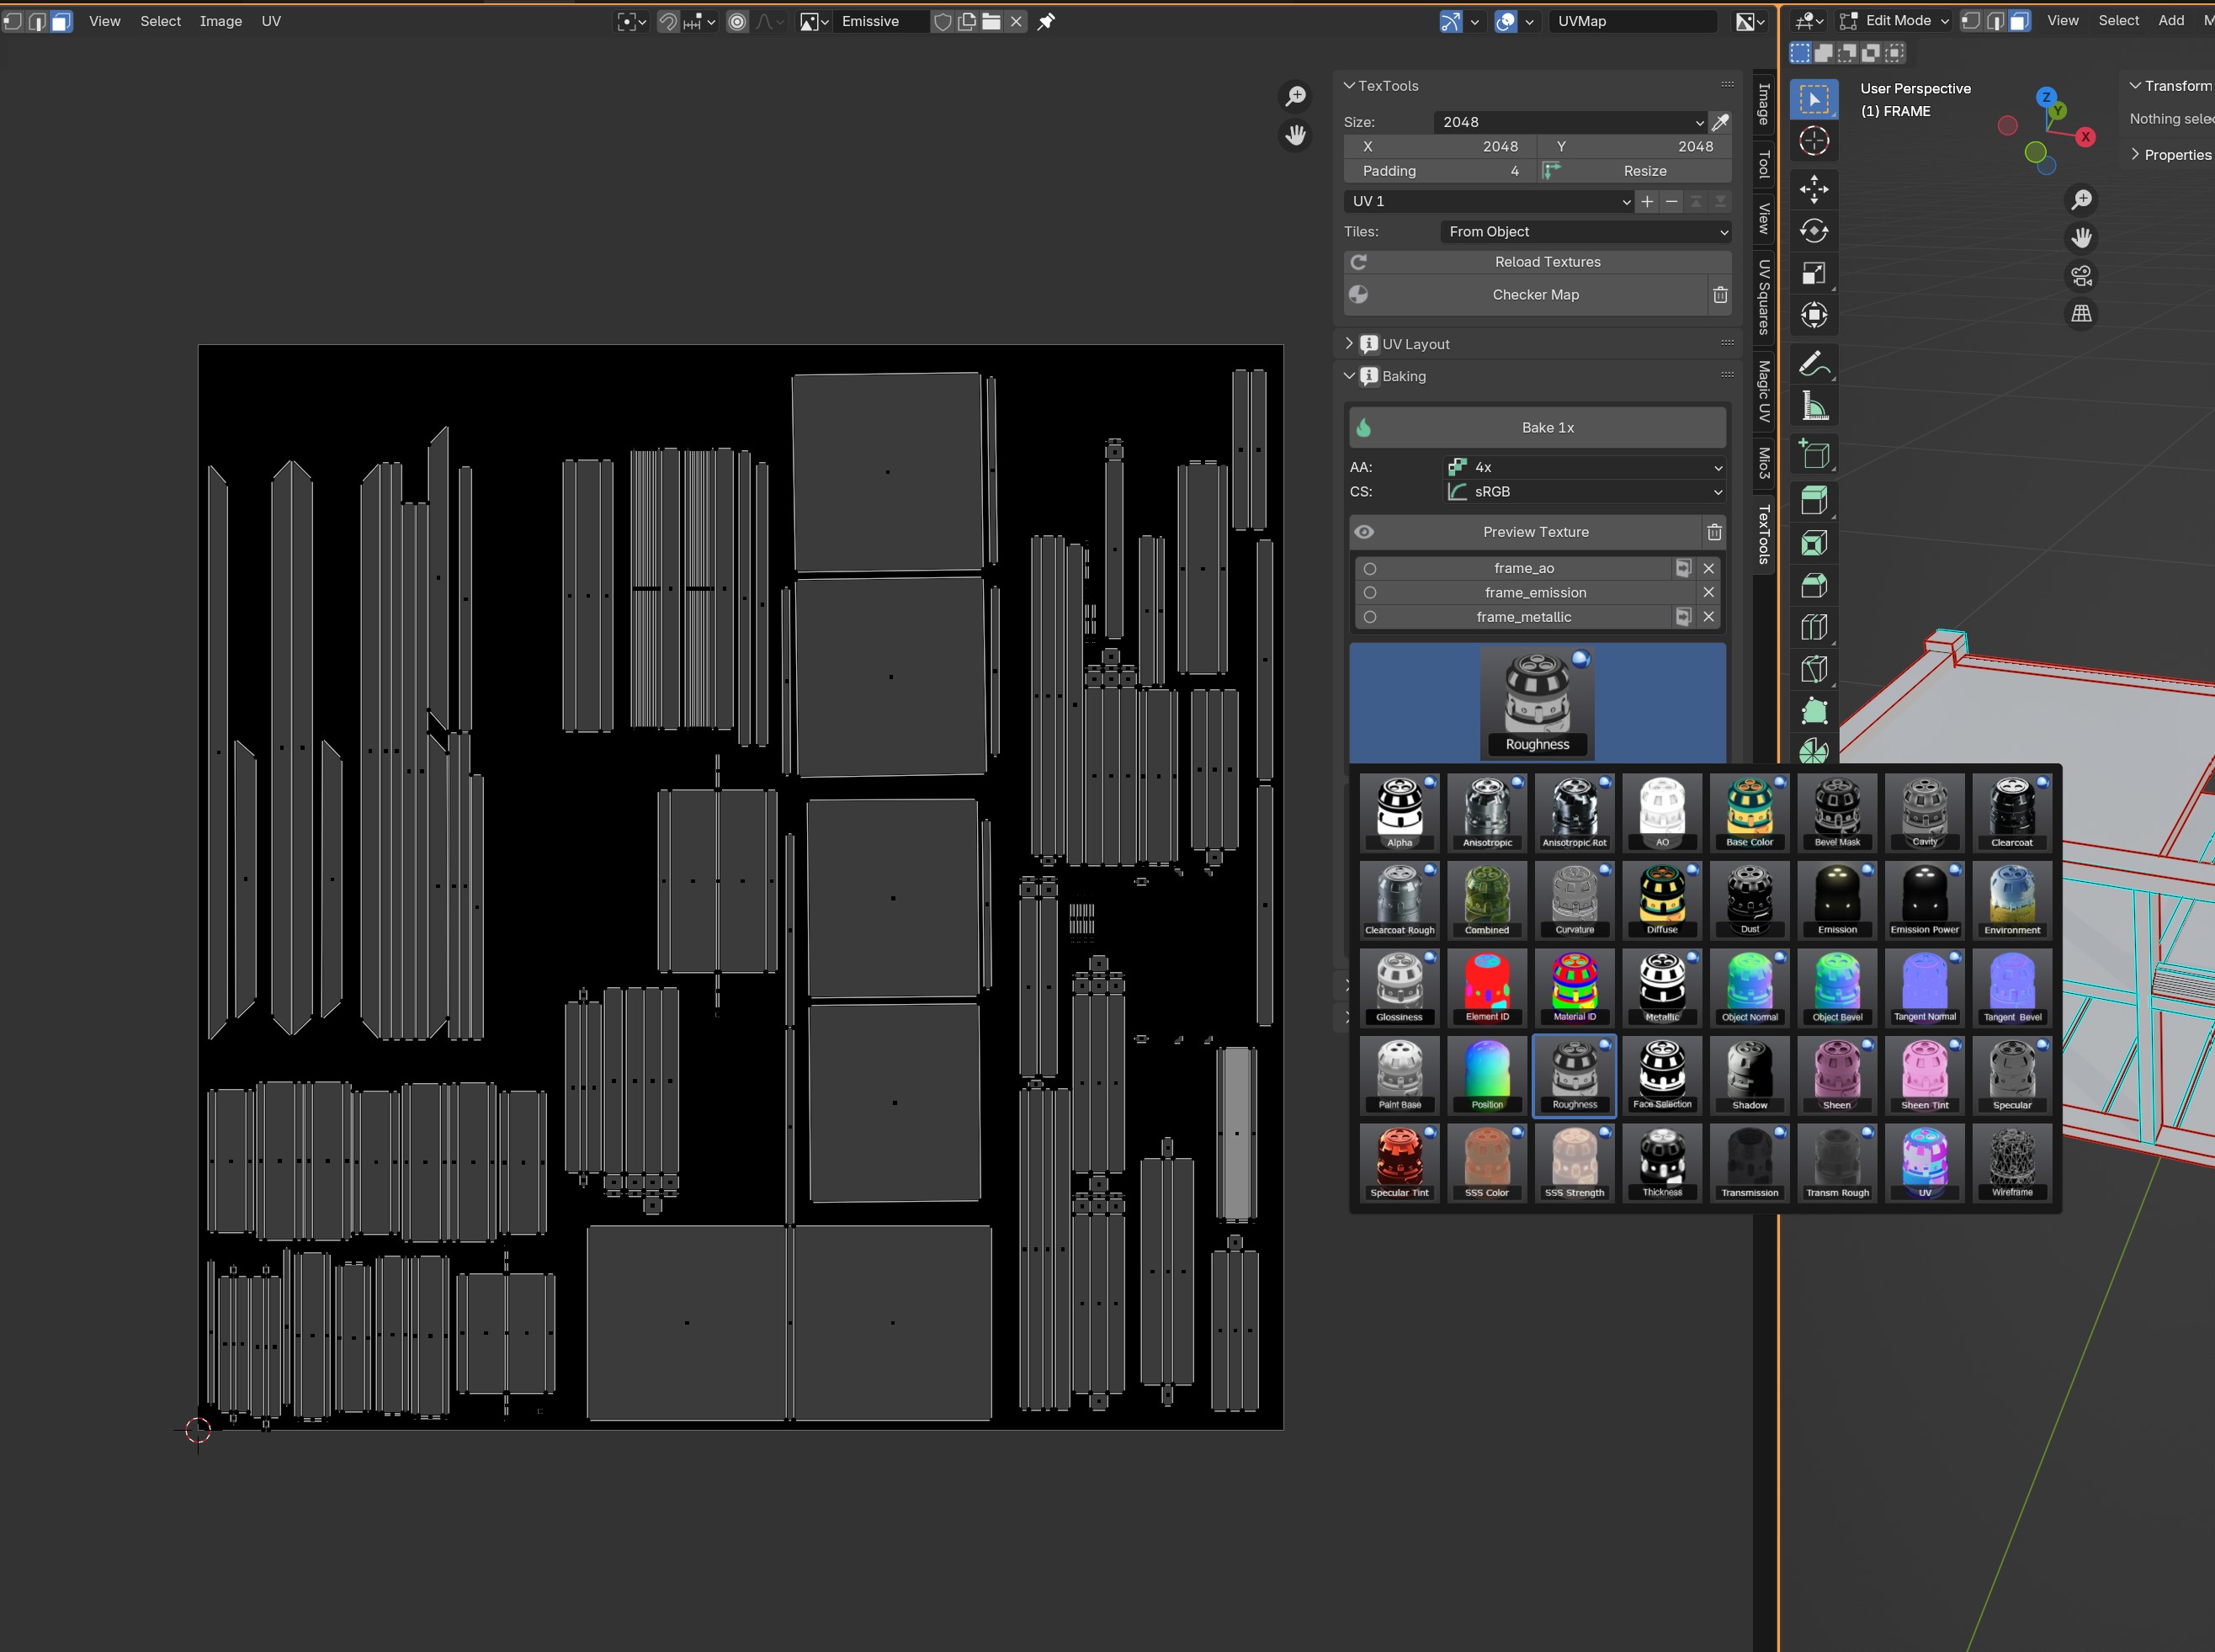The height and width of the screenshot is (1652, 2215).
Task: Choose the Base Color bake mode
Action: tap(1749, 813)
